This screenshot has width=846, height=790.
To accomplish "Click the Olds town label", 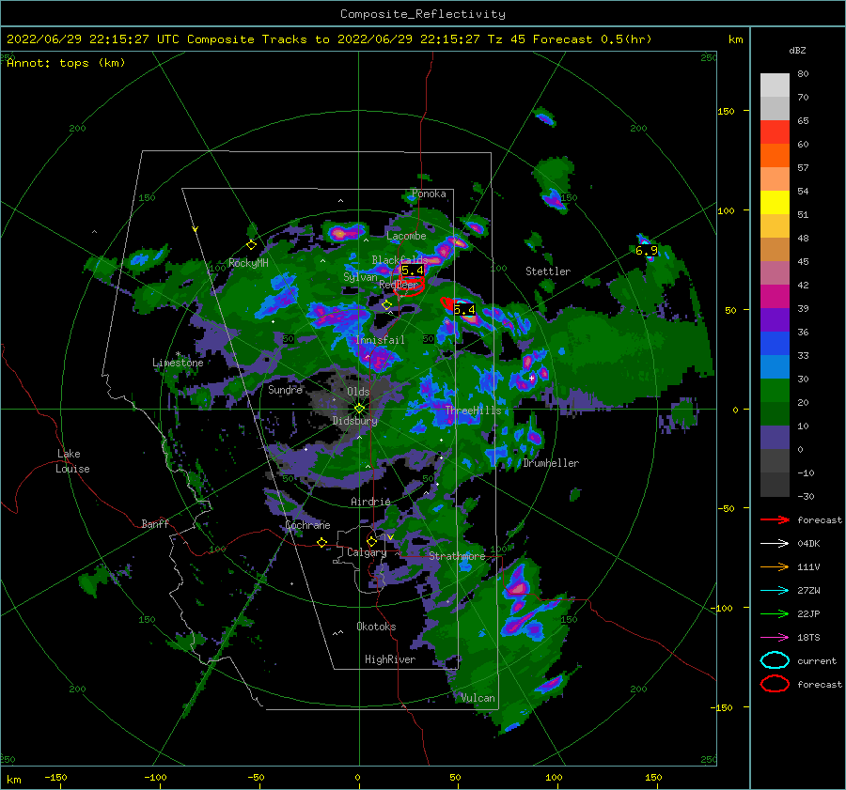I will point(358,392).
